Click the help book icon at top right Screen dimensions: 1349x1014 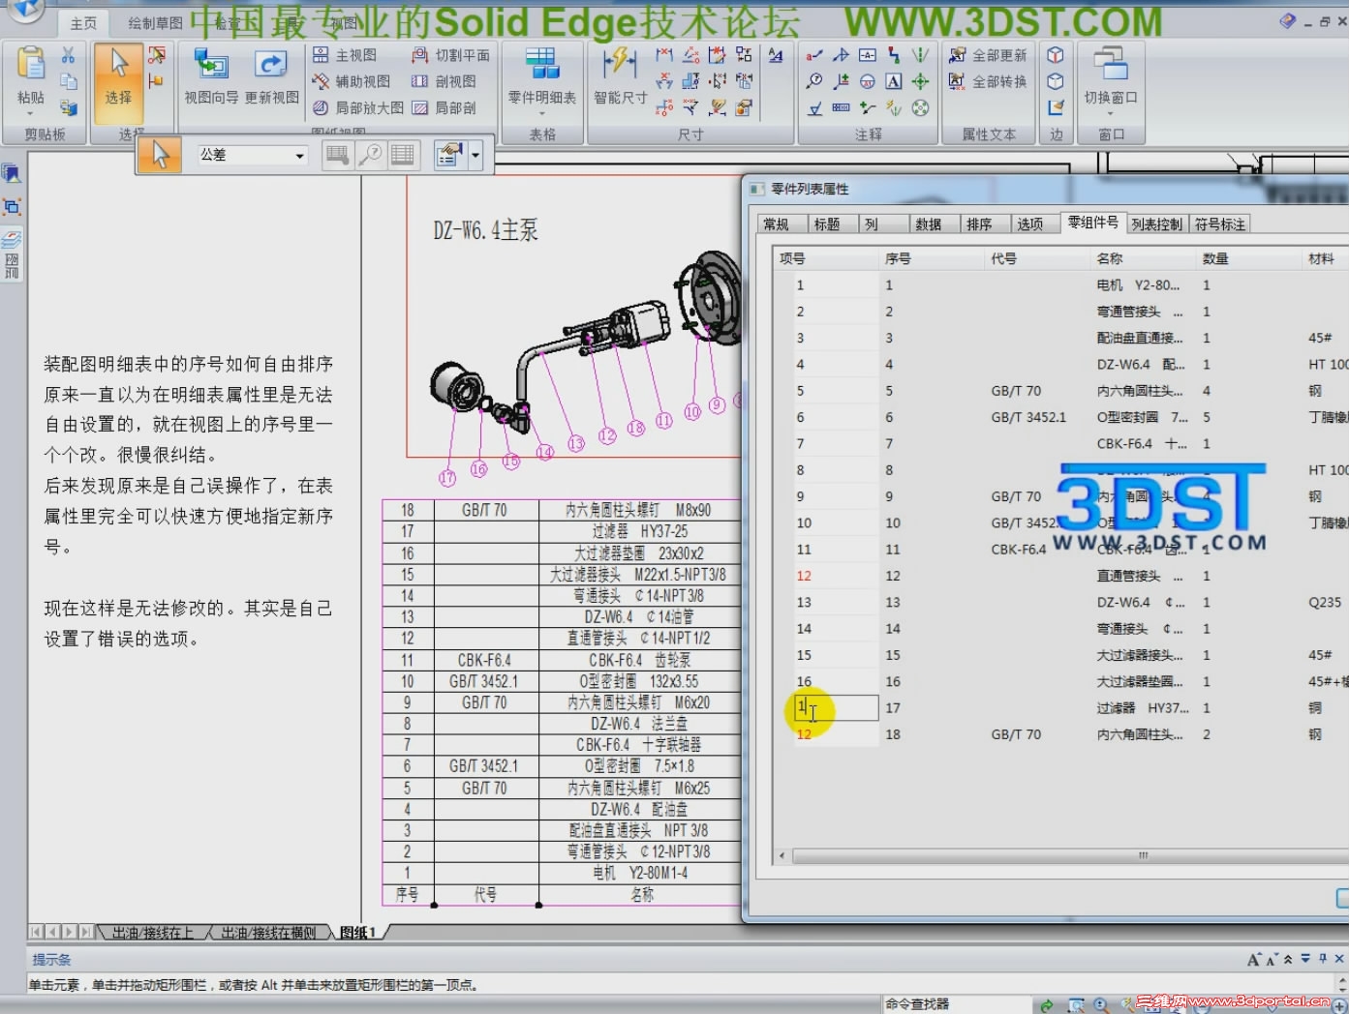pos(1287,21)
